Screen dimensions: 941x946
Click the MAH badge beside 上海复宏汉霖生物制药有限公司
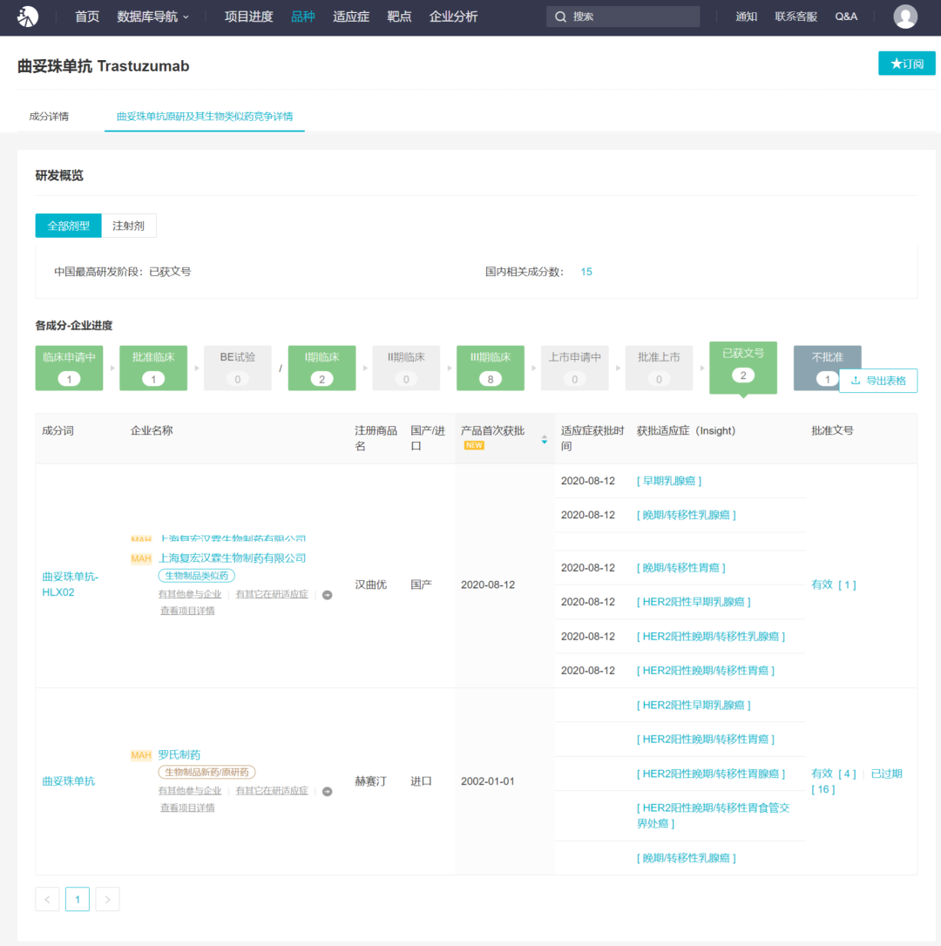141,558
